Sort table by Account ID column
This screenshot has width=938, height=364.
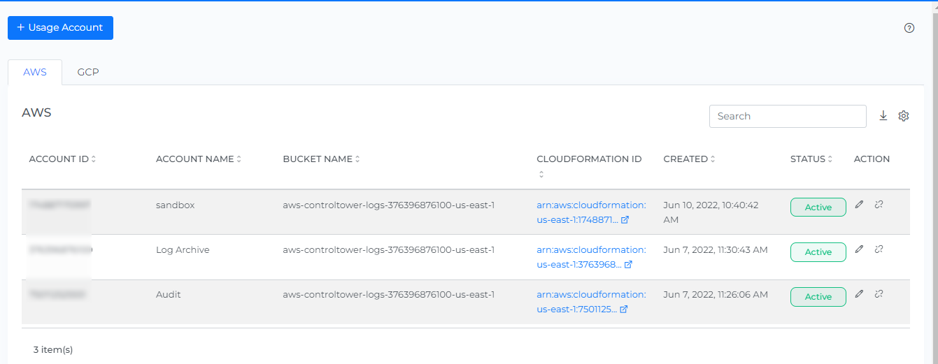pyautogui.click(x=93, y=159)
